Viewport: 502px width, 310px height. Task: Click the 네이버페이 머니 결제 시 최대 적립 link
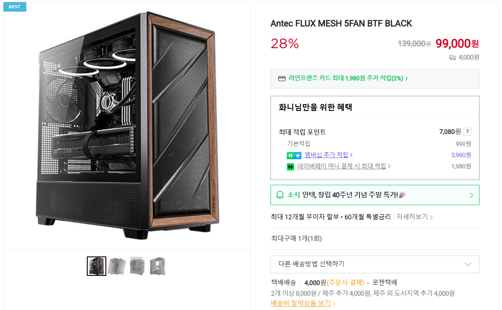point(341,166)
